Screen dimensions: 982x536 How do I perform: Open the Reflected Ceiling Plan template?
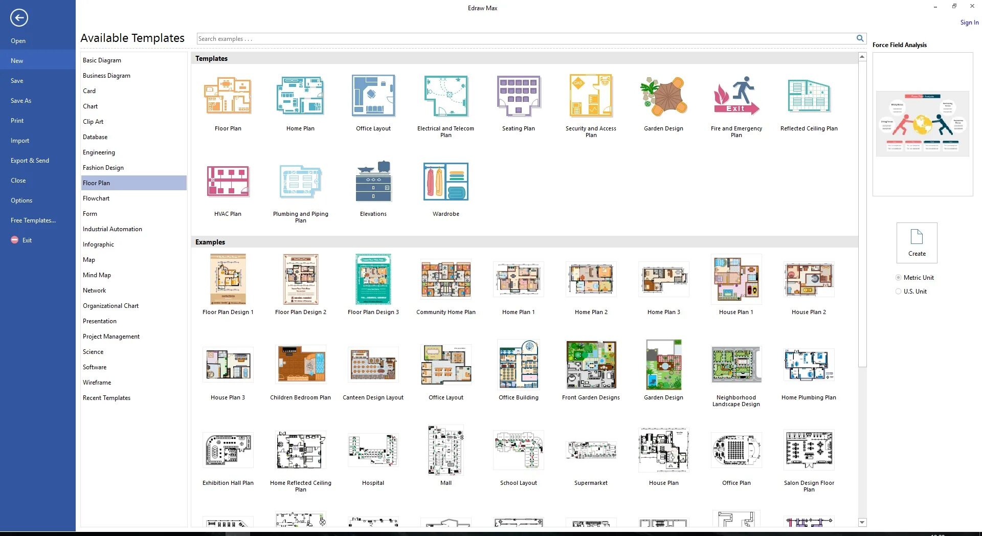(x=809, y=96)
